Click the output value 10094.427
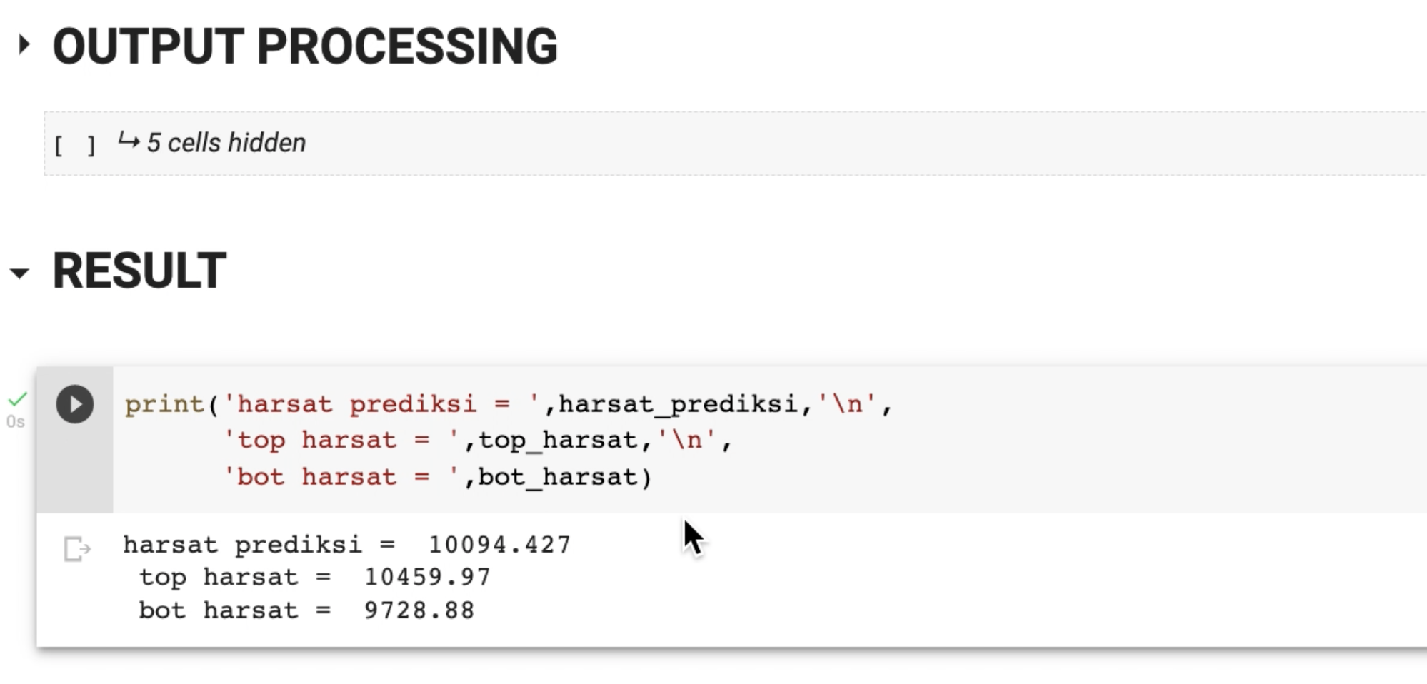Screen dimensions: 1427x684 (x=499, y=545)
